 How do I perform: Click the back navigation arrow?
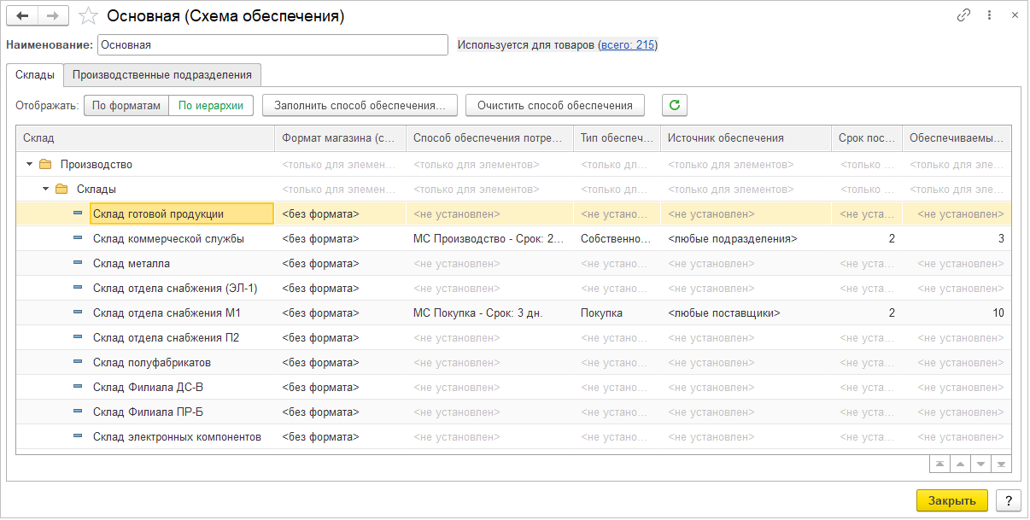(x=23, y=16)
